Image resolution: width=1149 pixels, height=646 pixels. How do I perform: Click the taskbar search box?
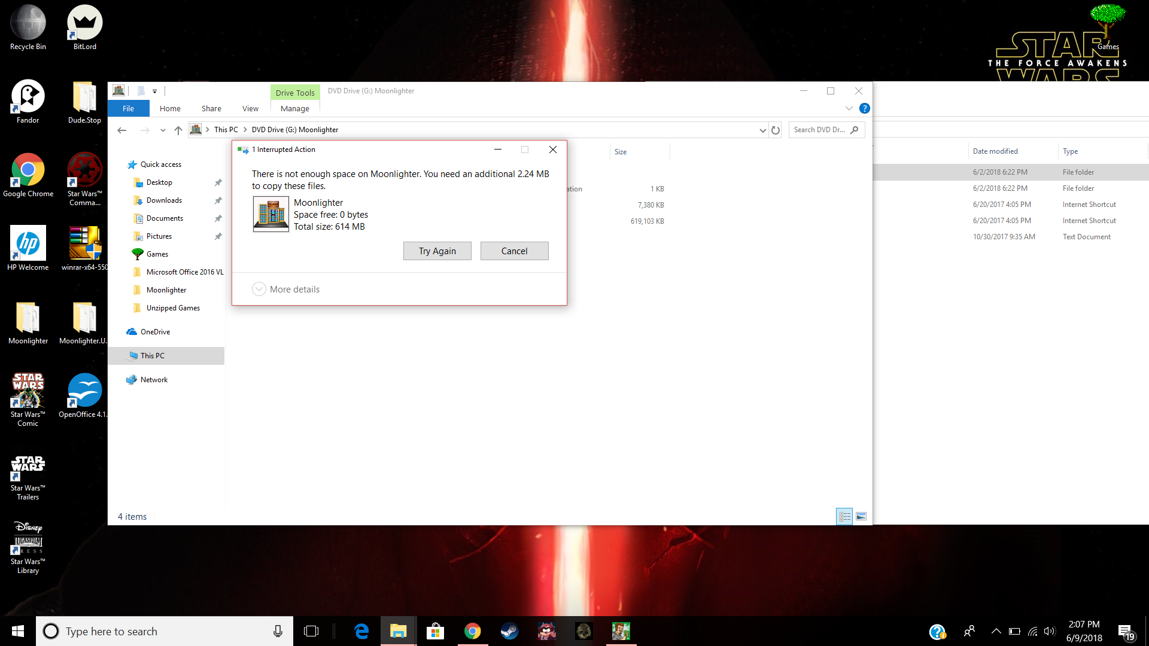(165, 631)
